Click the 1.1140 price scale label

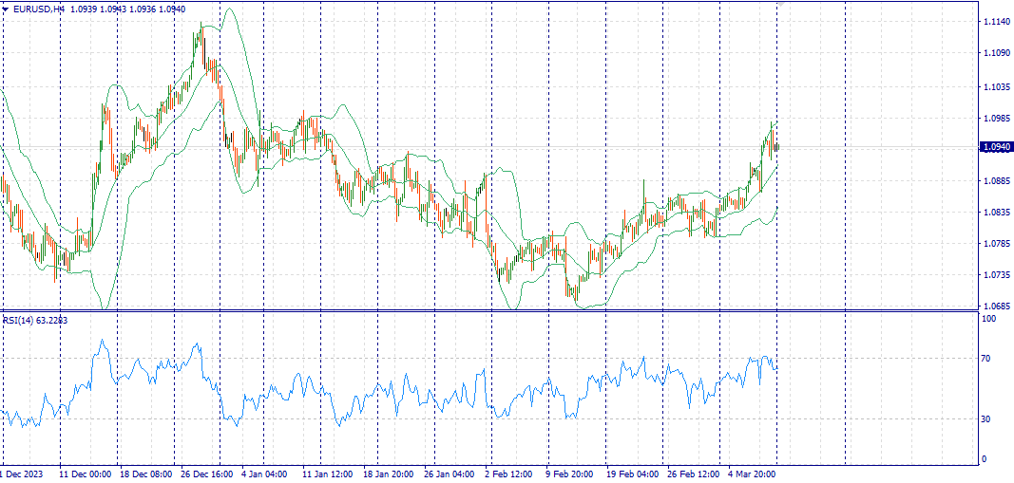click(996, 22)
